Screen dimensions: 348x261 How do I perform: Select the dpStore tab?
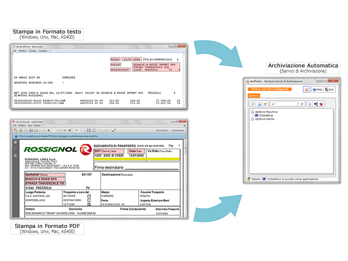pos(254,96)
